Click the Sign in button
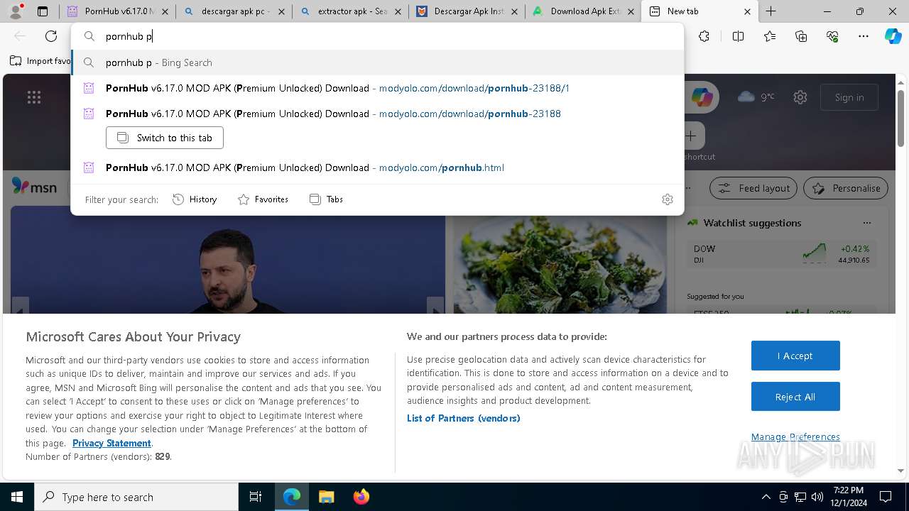 tap(849, 97)
